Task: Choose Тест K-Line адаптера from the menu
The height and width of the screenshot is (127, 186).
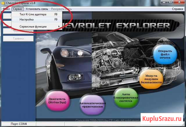Action: point(37,14)
